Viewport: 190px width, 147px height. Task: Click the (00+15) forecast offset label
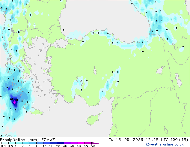(x=180, y=140)
